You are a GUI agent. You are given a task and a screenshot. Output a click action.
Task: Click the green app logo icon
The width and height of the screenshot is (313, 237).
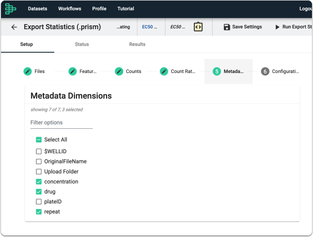coord(10,9)
